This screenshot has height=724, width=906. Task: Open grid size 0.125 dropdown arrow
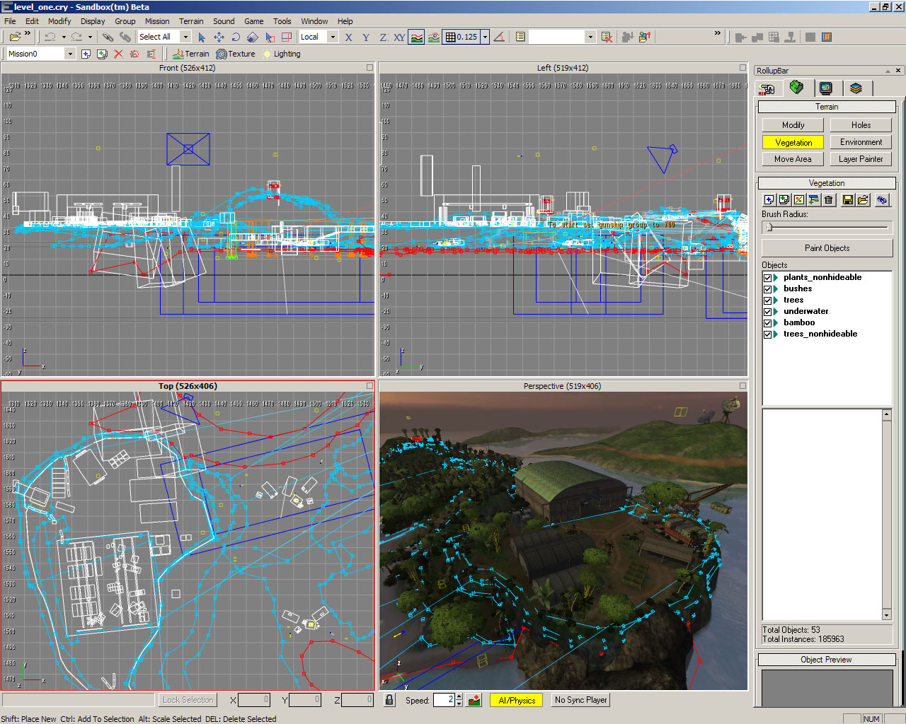485,37
